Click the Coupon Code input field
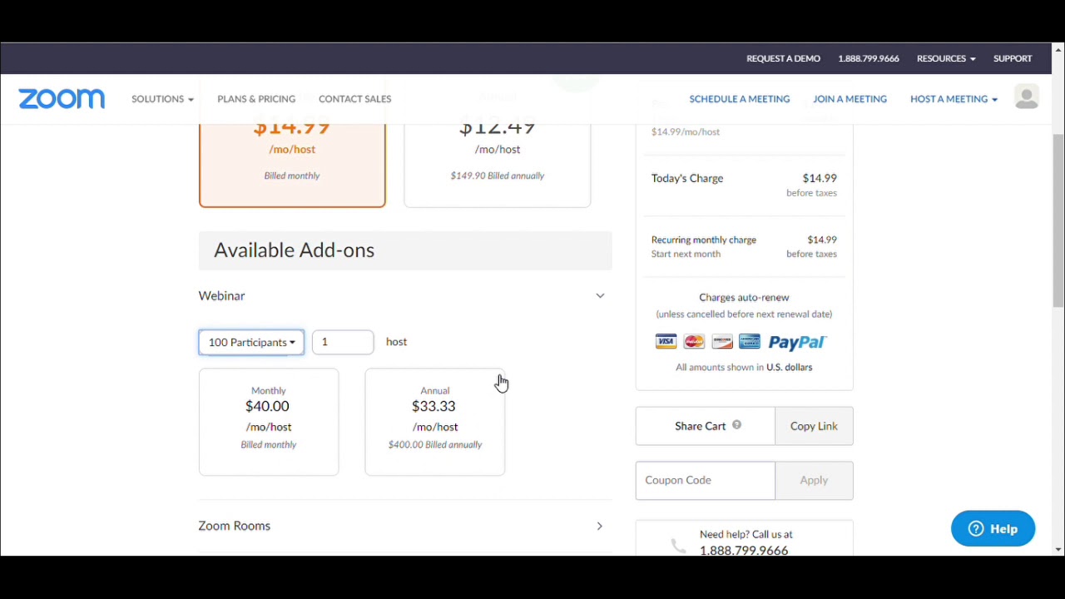This screenshot has width=1065, height=599. [706, 480]
